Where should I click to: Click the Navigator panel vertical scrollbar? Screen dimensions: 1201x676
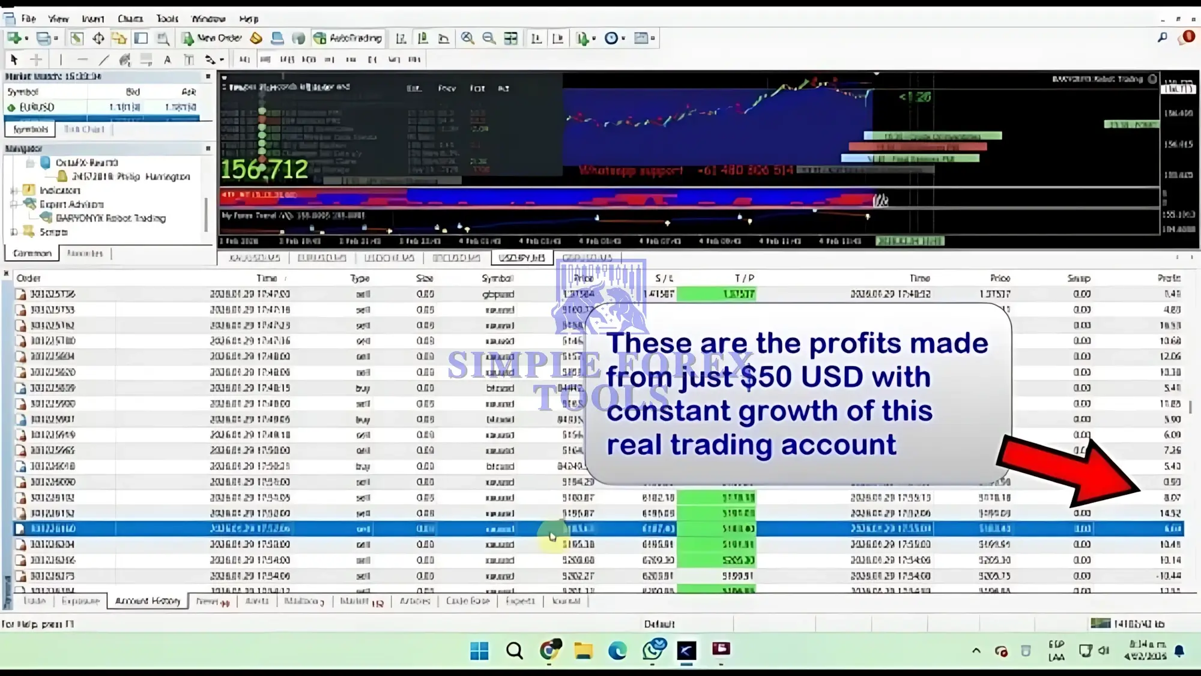pos(207,213)
